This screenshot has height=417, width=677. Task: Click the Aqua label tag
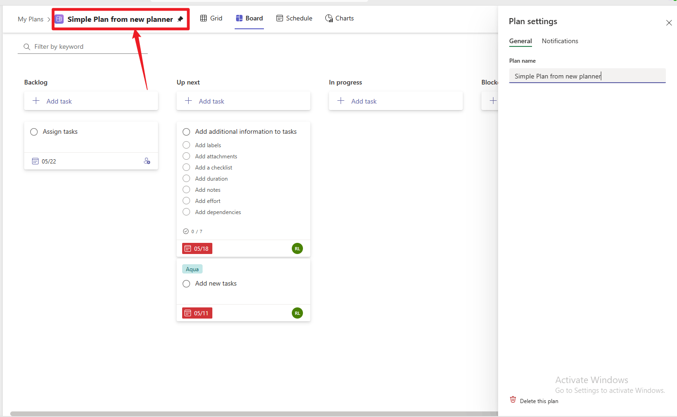[x=192, y=269]
